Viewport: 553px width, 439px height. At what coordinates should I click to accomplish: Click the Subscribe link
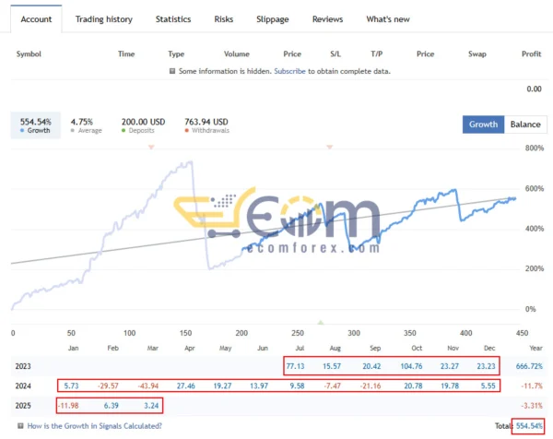pos(288,71)
